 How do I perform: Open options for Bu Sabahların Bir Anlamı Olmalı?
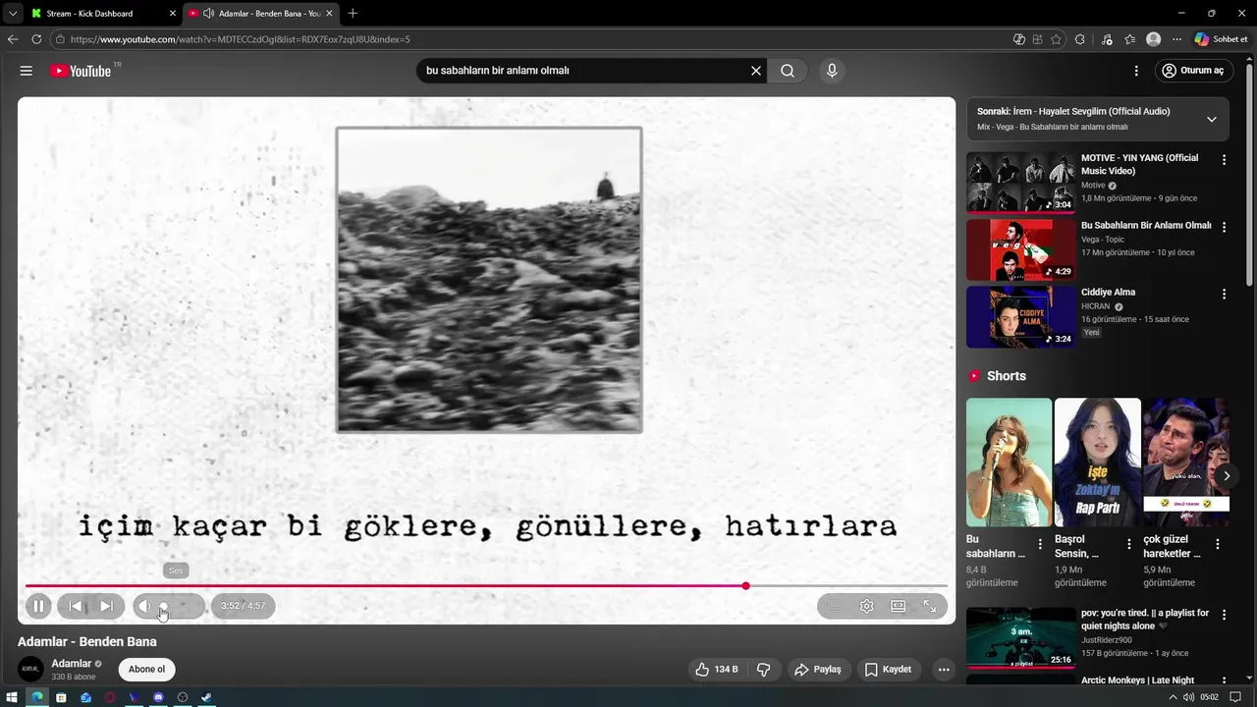[1224, 227]
